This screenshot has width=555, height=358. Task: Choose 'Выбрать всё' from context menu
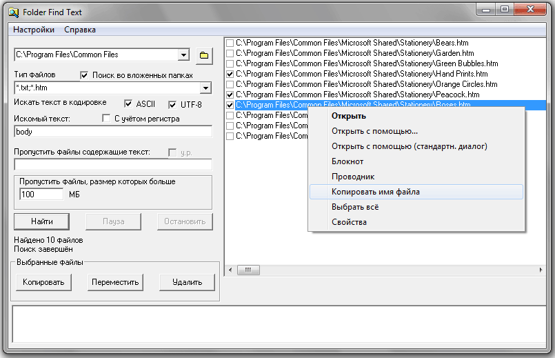coord(416,207)
